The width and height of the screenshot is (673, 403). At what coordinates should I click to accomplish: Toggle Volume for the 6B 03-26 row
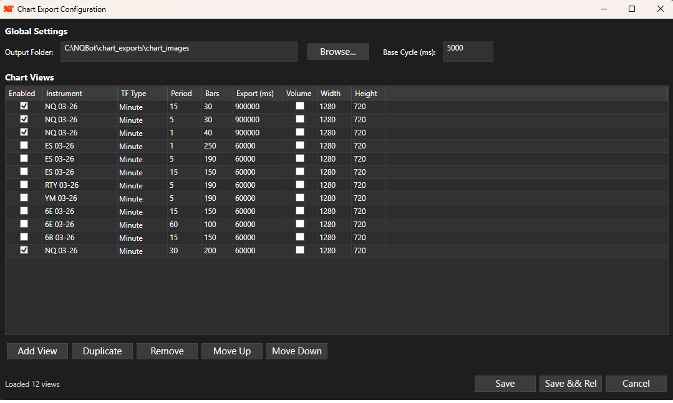coord(300,236)
